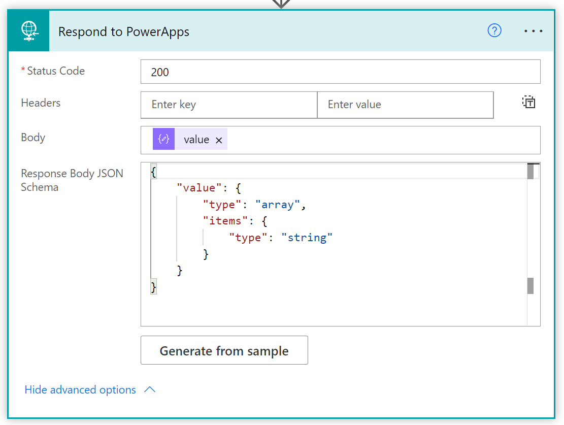Click the "string" value in the schema

[x=307, y=238]
